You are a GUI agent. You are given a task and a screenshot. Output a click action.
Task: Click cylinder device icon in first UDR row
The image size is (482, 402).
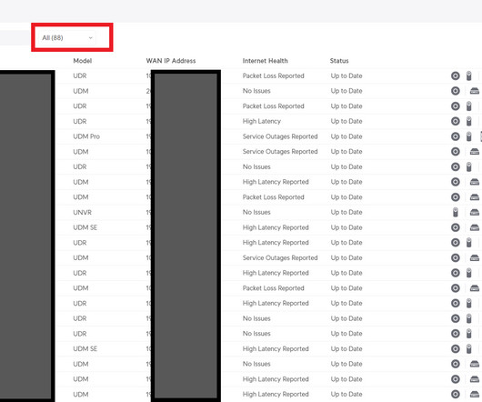468,75
